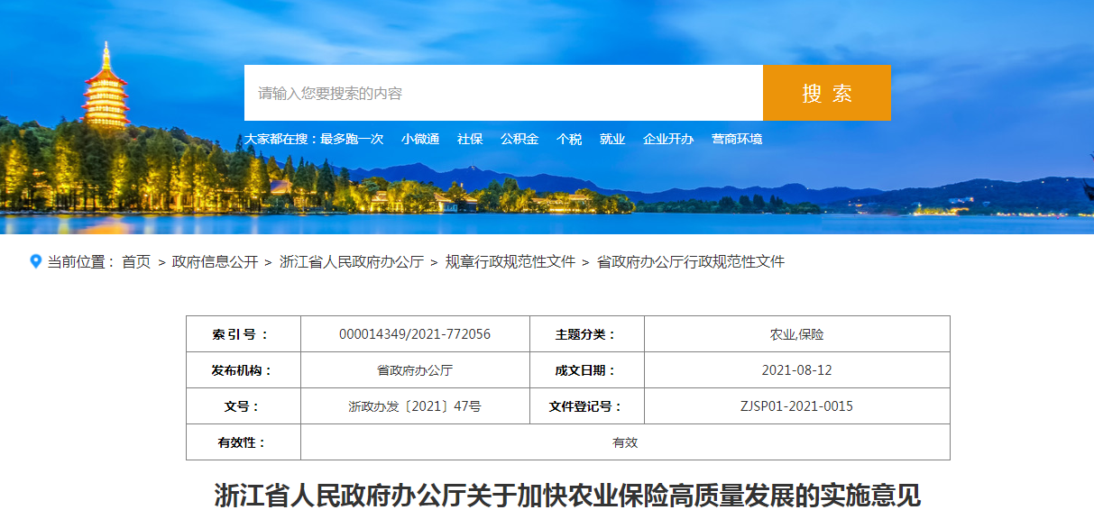Open the 企业开办 hot search link

tap(668, 139)
